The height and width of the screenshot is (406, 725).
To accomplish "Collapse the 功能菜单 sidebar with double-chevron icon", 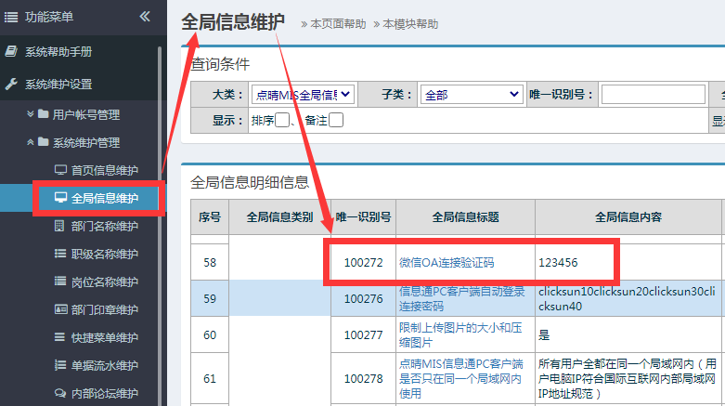I will (144, 17).
